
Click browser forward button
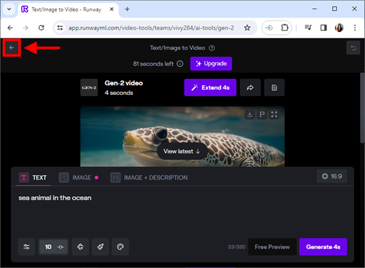26,28
